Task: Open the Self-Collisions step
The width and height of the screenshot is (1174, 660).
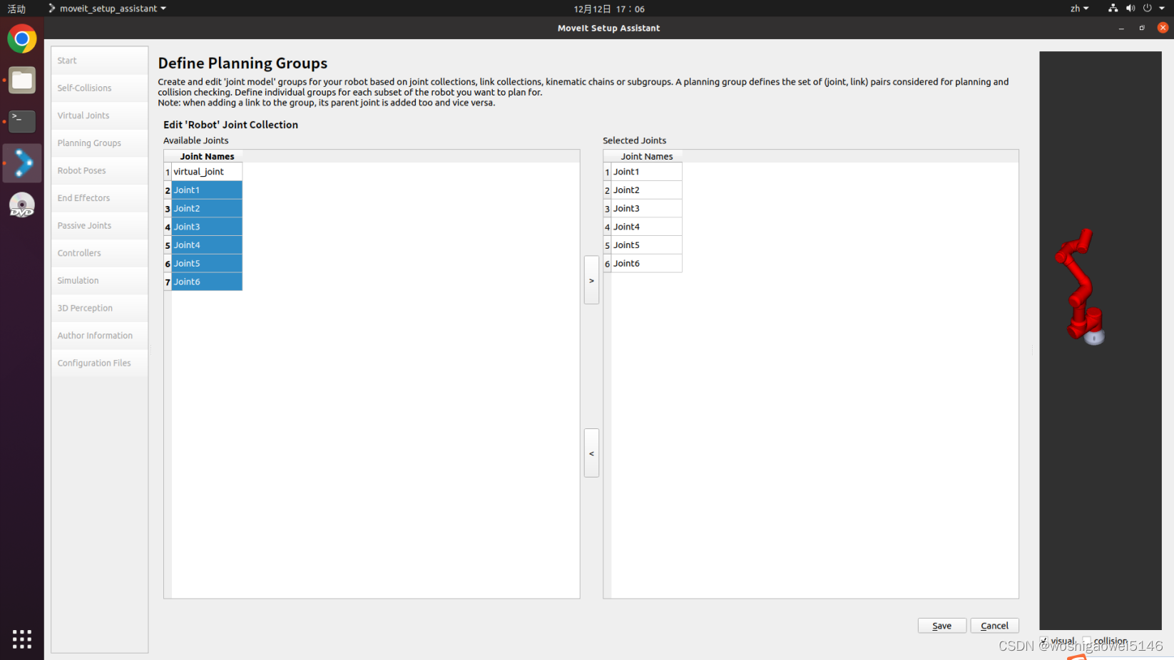Action: point(100,88)
